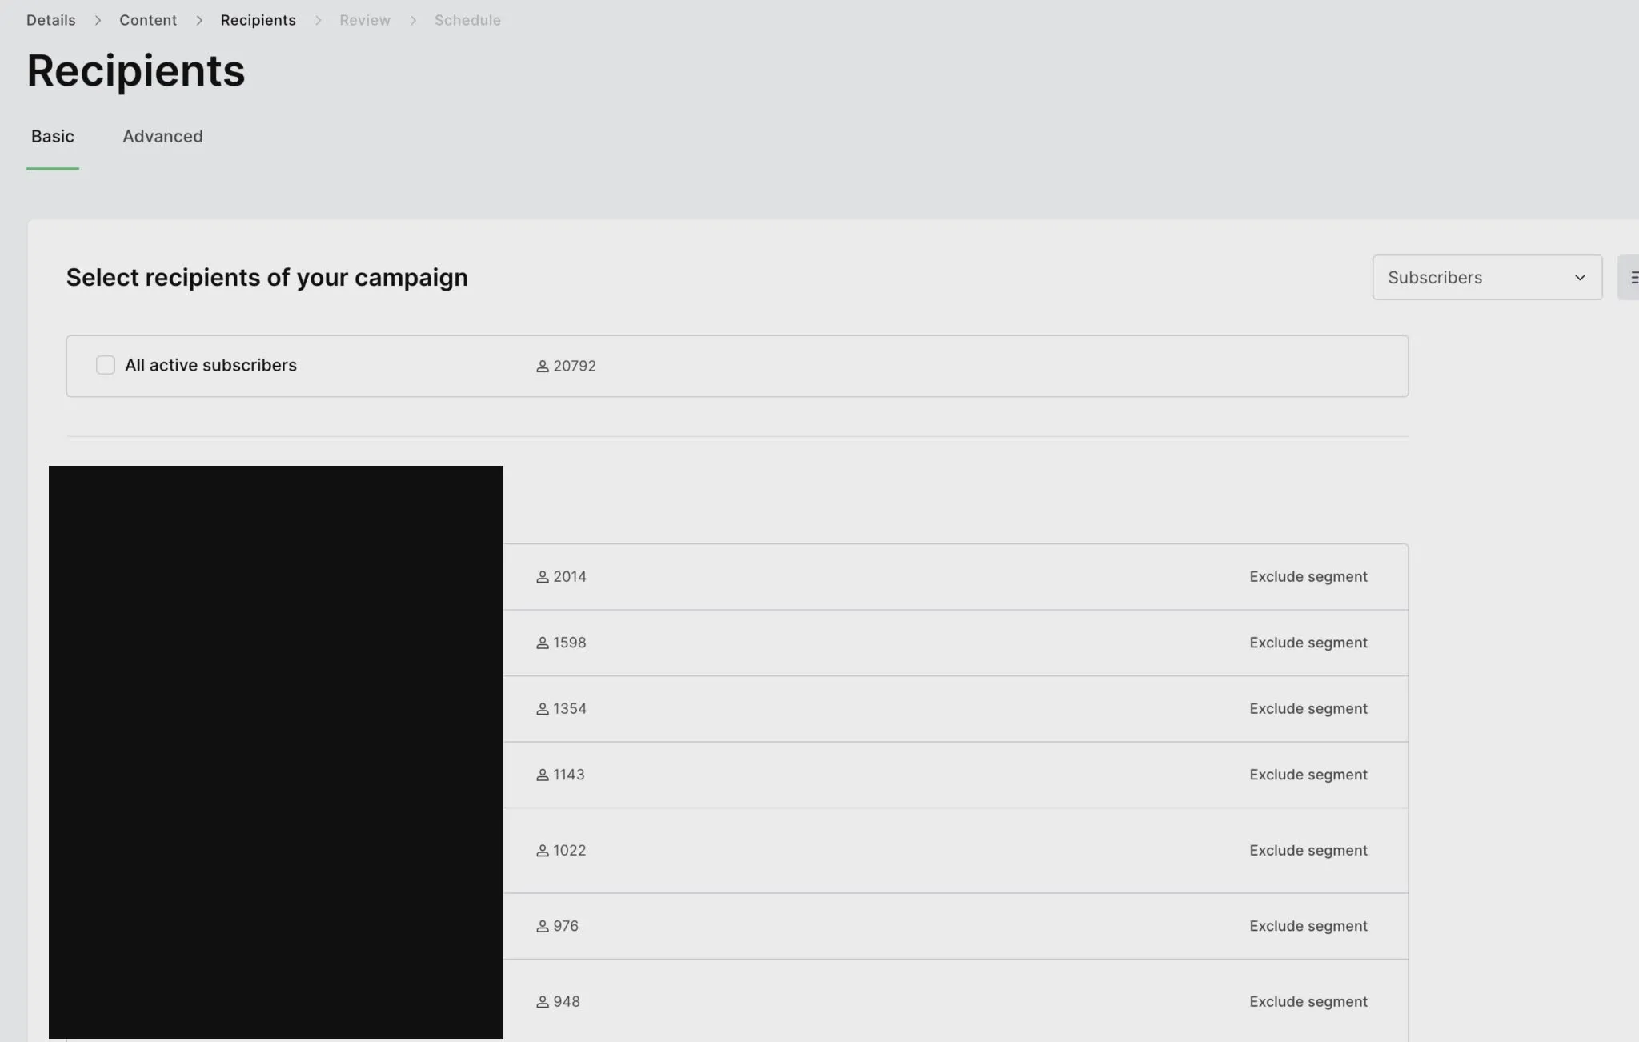Viewport: 1639px width, 1042px height.
Task: Exclude segment with 1598 subscribers
Action: point(1308,643)
